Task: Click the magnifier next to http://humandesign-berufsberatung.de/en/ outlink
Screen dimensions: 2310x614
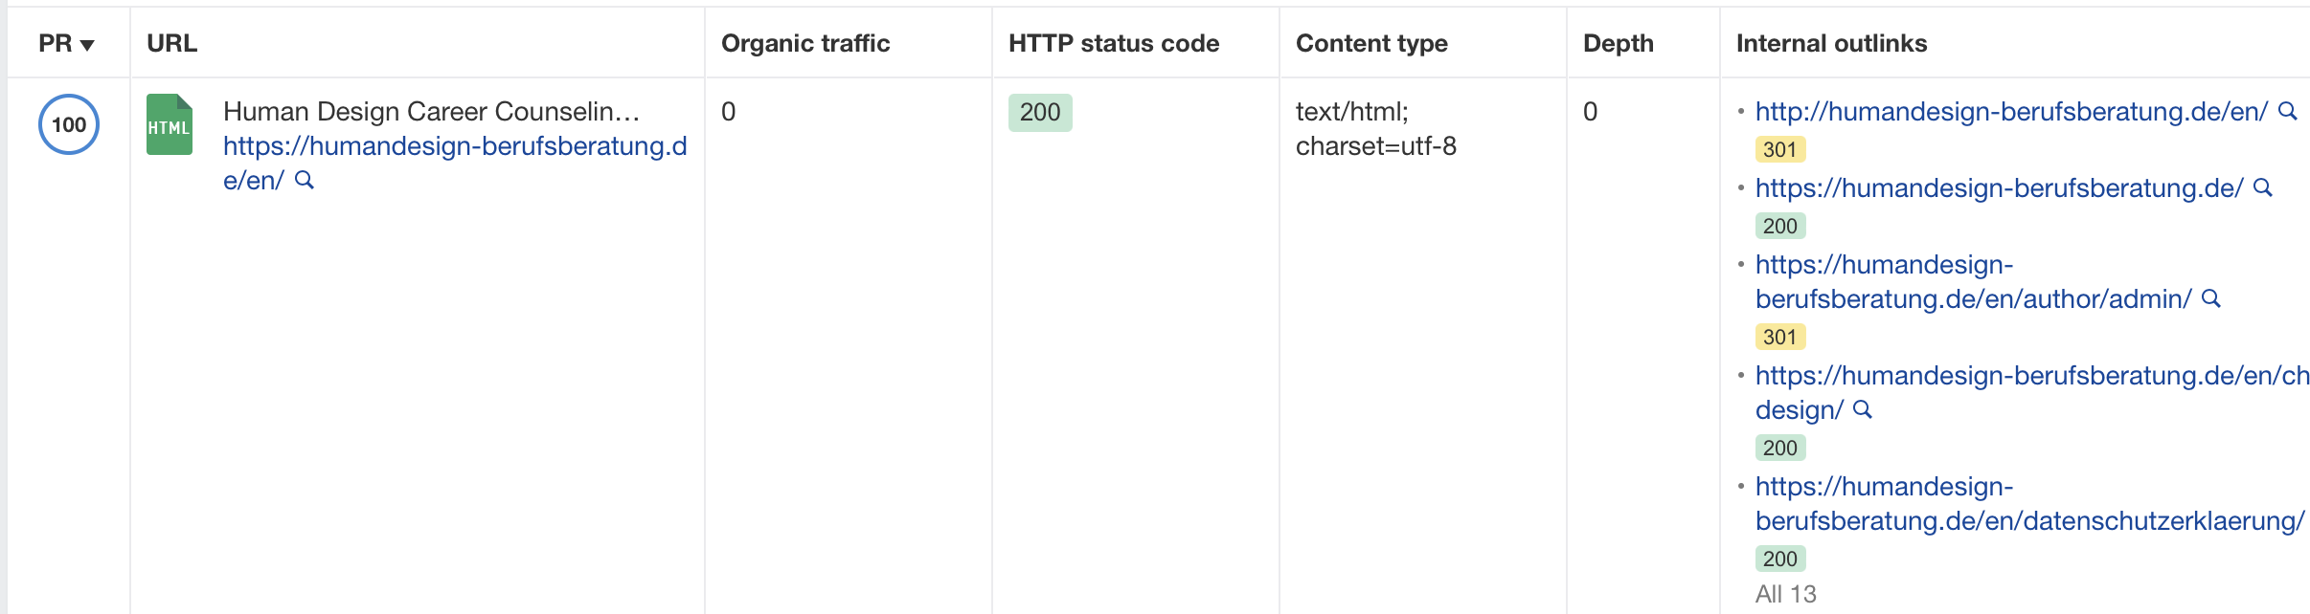Action: point(2288,111)
